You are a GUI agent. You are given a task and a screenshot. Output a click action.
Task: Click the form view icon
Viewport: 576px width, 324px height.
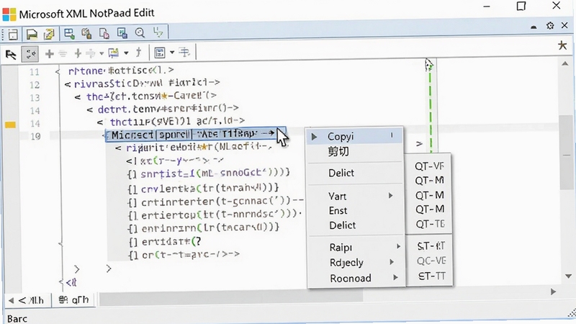(x=160, y=53)
